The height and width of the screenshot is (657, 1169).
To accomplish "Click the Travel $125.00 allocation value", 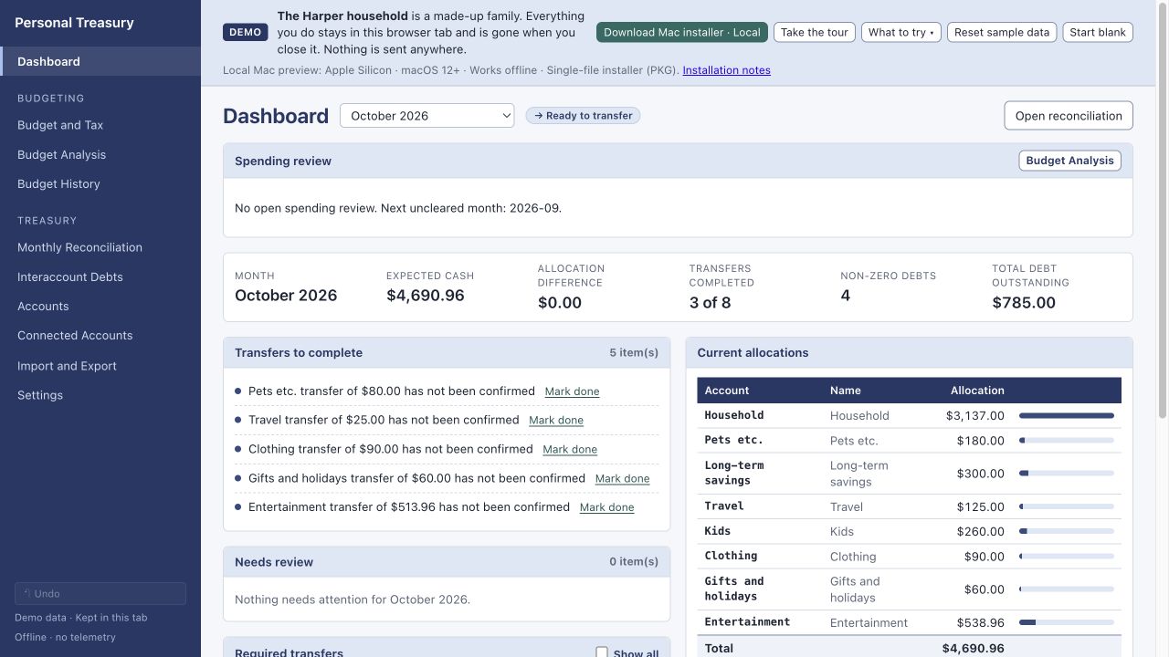I will pyautogui.click(x=980, y=507).
